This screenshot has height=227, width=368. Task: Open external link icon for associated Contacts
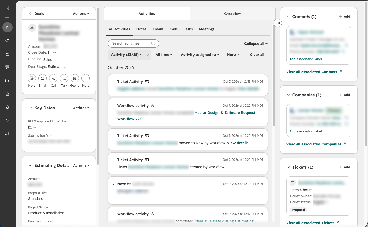coord(340,72)
